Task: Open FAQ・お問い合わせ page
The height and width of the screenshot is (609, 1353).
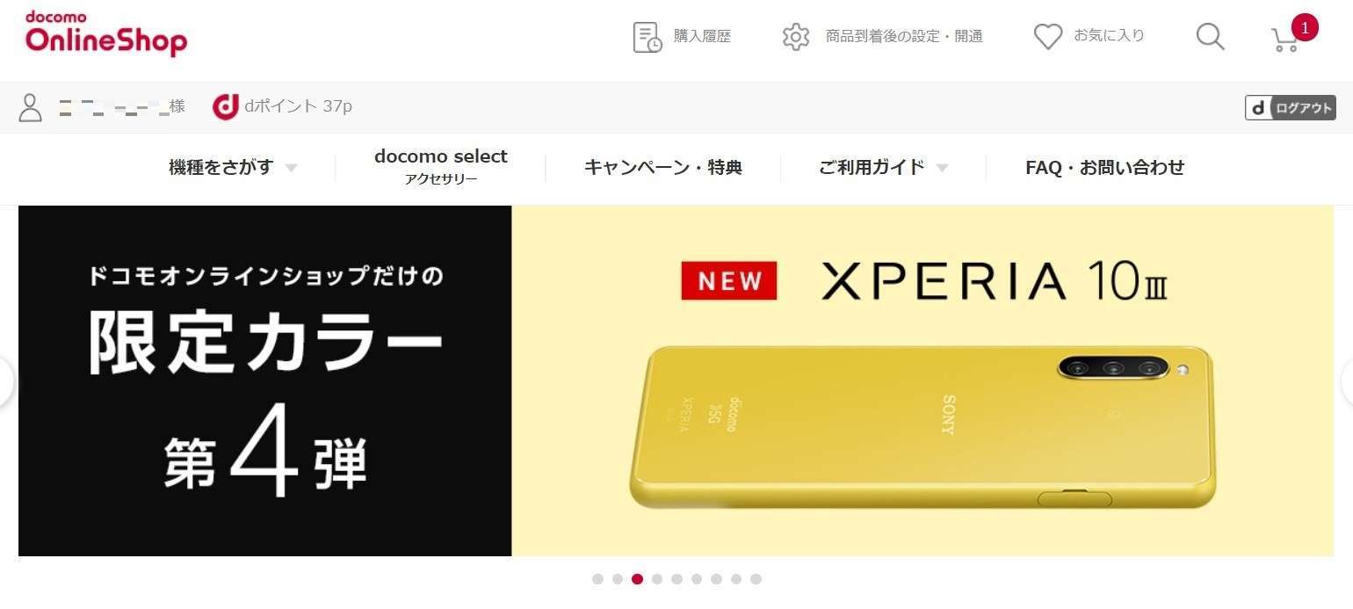Action: (x=1104, y=167)
